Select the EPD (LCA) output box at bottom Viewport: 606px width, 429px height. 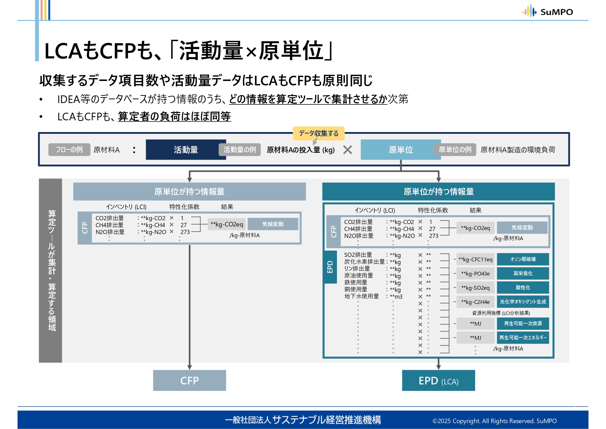coord(438,381)
